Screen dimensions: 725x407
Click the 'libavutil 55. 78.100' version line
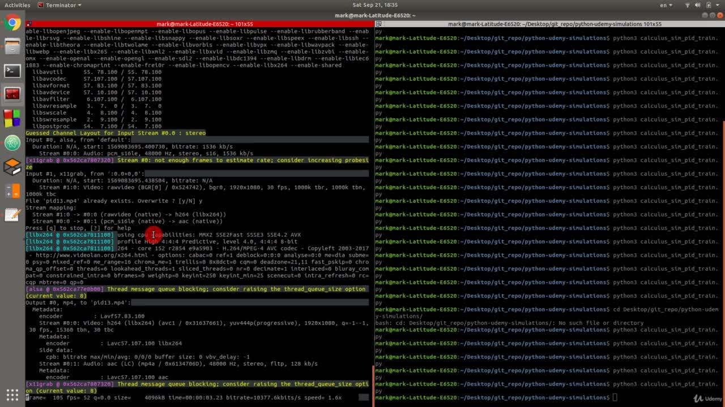click(x=97, y=72)
